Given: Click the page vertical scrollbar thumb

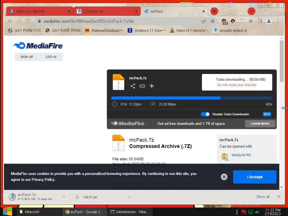Looking at the screenshot, I should click(282, 61).
